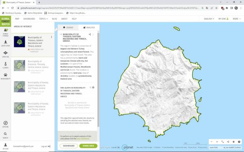Open the Land Use layers menu
Image resolution: width=244 pixels, height=152 pixels.
[x=5, y=54]
